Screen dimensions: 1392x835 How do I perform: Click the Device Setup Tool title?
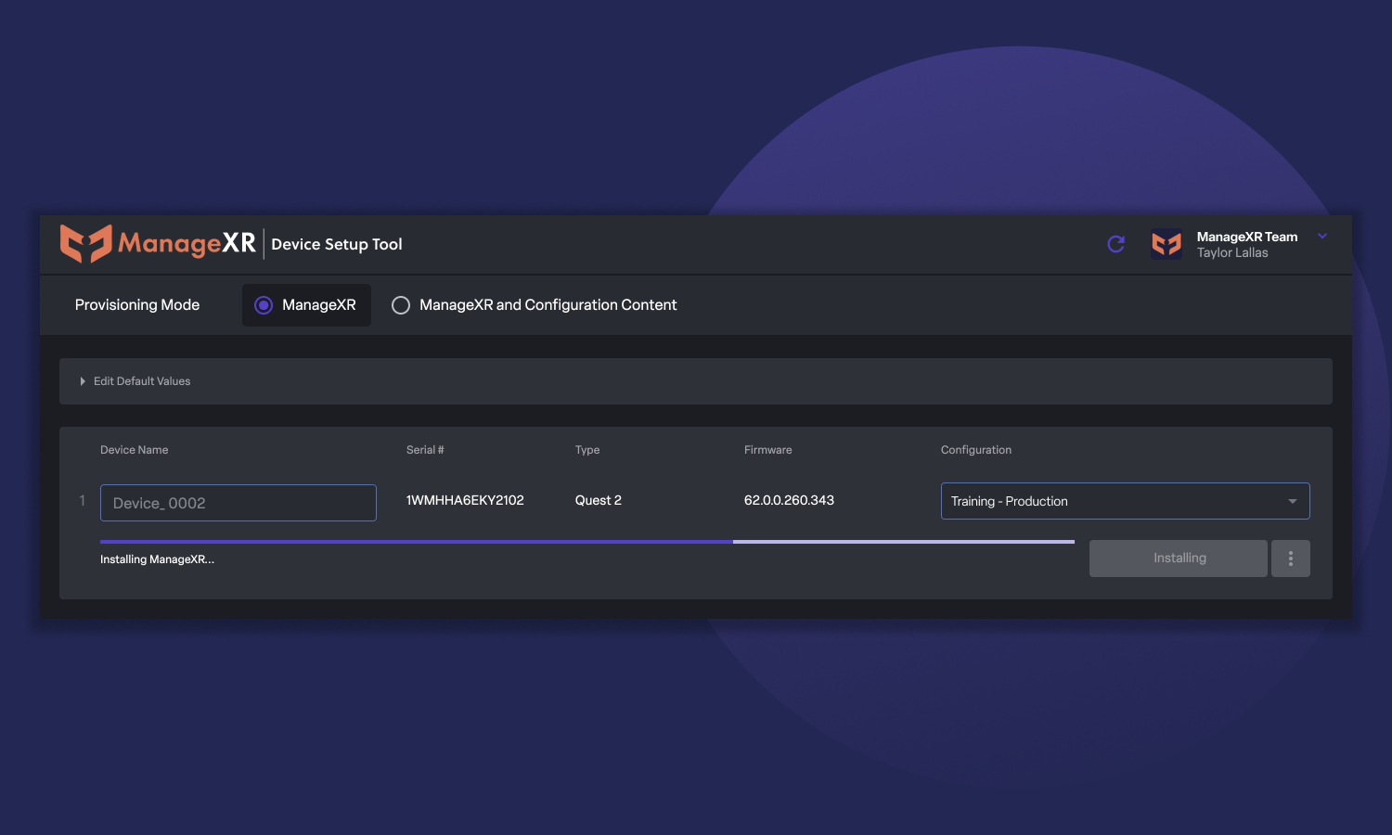click(337, 244)
